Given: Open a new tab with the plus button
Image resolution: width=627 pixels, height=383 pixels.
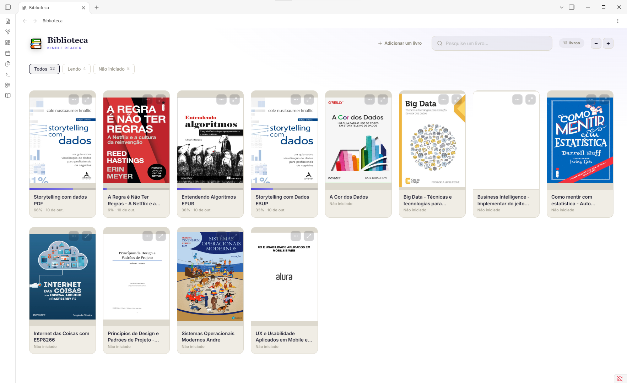Looking at the screenshot, I should [97, 7].
